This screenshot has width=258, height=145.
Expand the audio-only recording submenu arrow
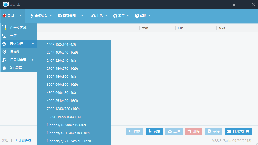(x=33, y=60)
